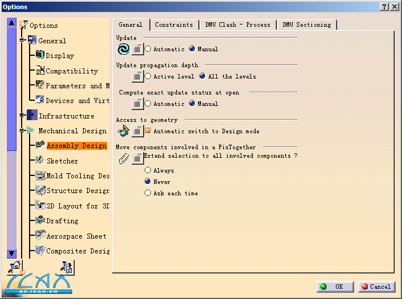Select the Parameters and Measure icon

coord(40,85)
